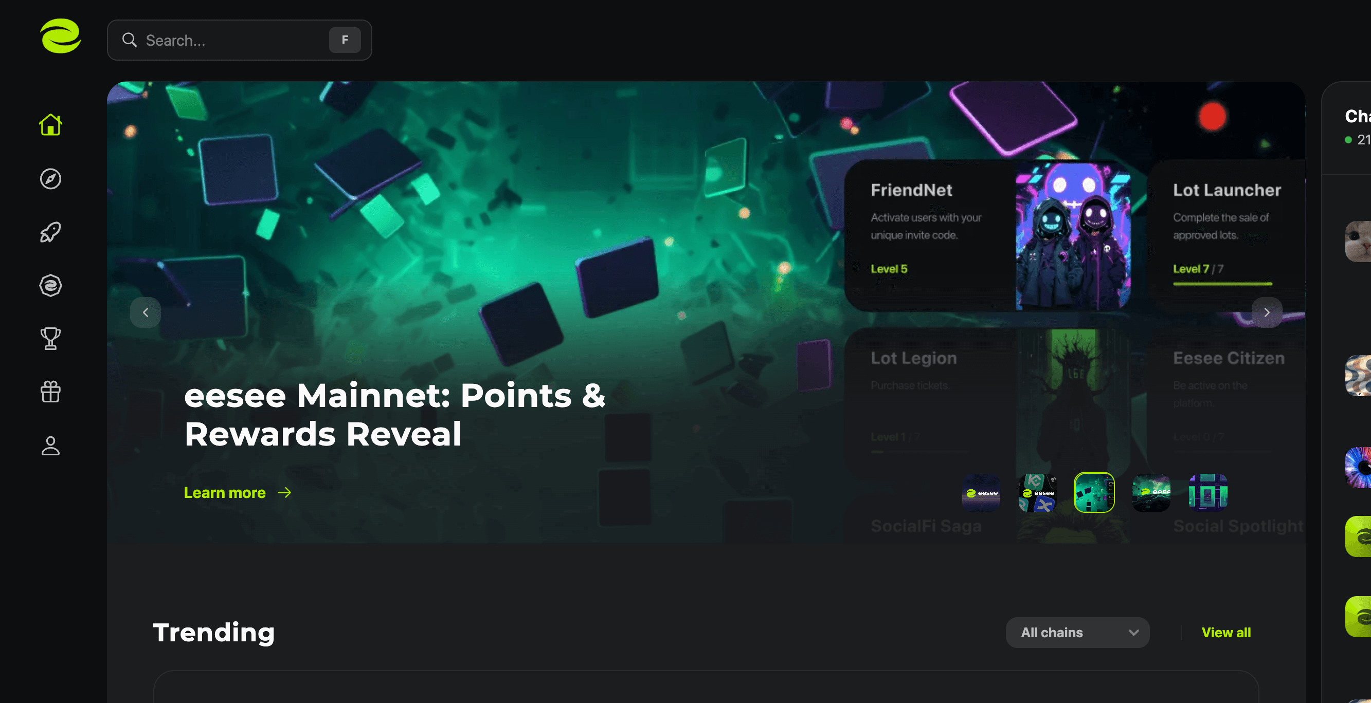
Task: Open the rocket Launch icon
Action: point(50,232)
